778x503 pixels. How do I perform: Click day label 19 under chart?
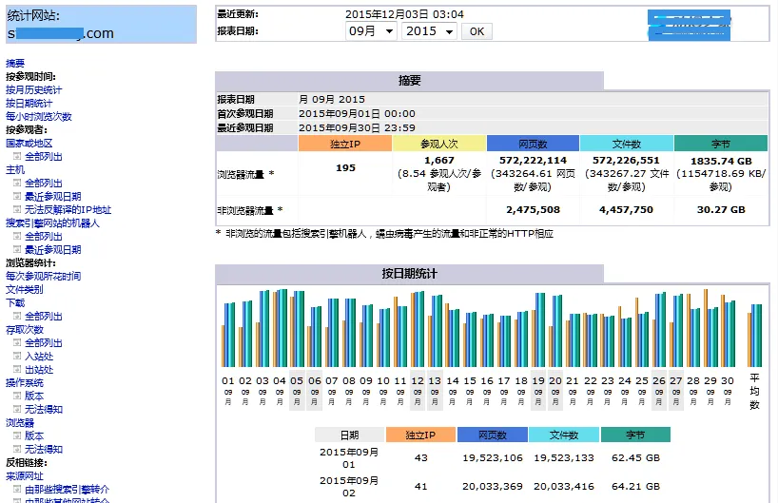point(538,380)
